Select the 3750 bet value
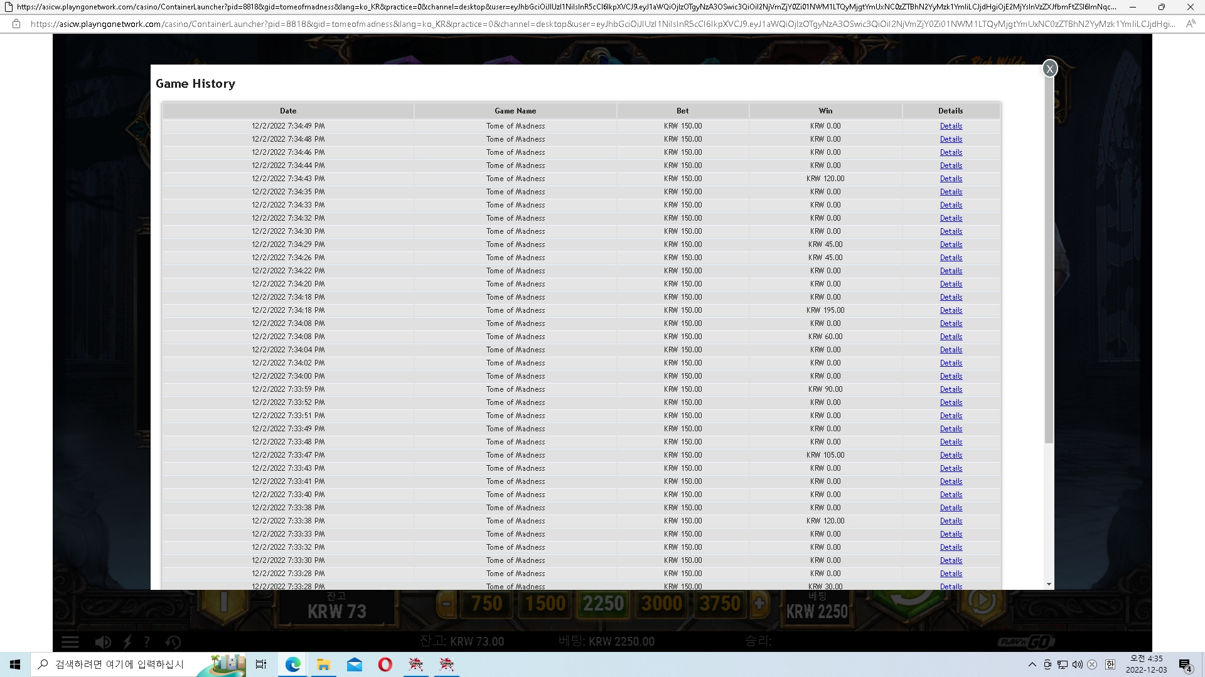The height and width of the screenshot is (677, 1205). (720, 604)
